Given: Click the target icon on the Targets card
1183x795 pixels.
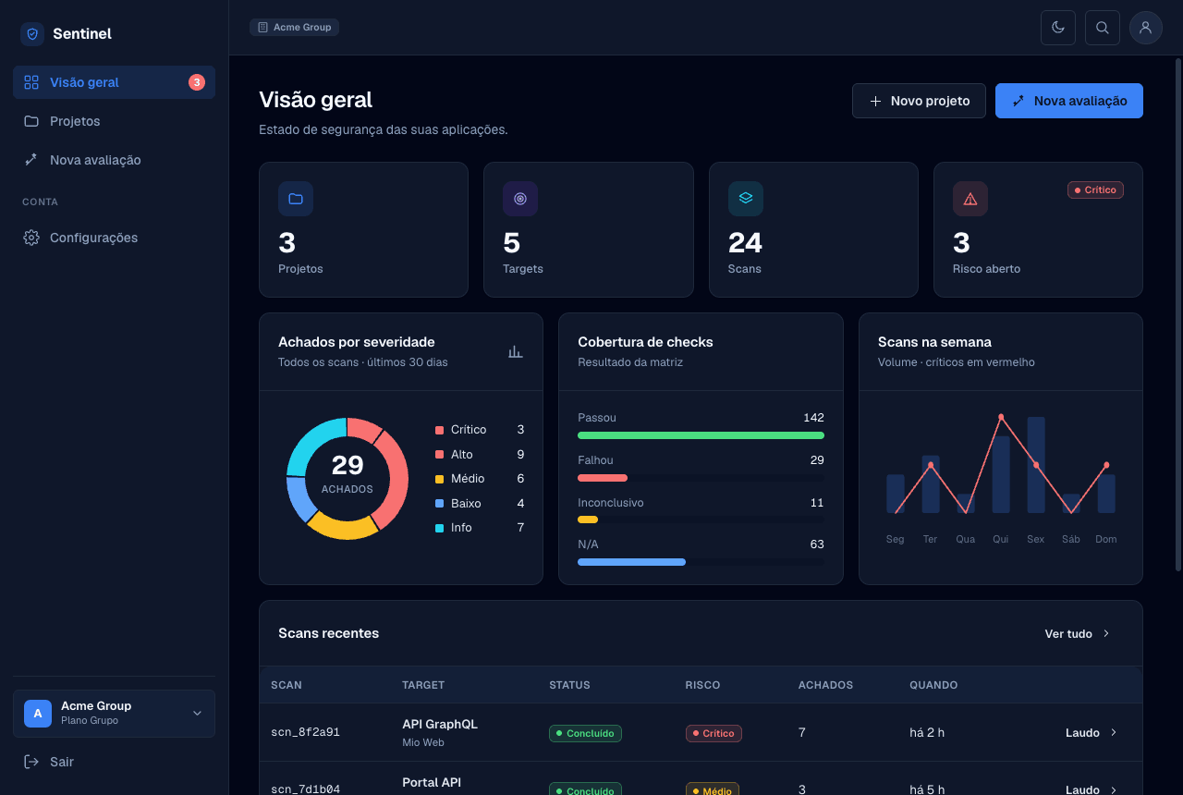Looking at the screenshot, I should 520,199.
